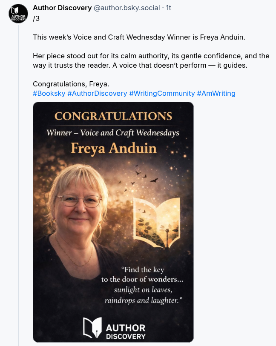
Task: Open the #Booksky hashtag
Action: pyautogui.click(x=49, y=93)
